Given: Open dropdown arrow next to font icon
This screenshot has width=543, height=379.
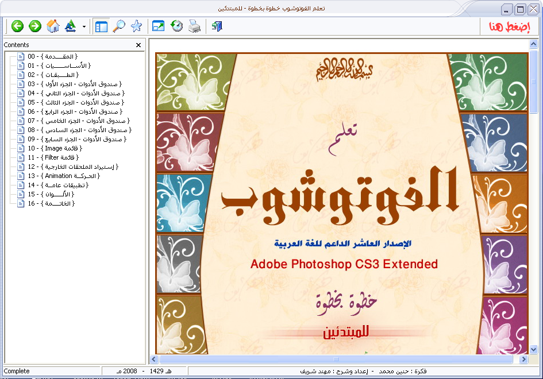Looking at the screenshot, I should pos(84,26).
